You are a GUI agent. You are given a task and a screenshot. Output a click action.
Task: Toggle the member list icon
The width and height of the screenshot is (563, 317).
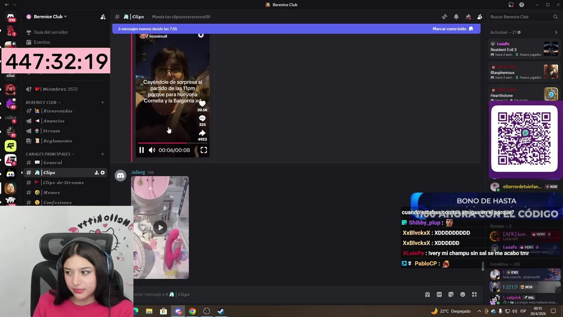click(x=479, y=17)
